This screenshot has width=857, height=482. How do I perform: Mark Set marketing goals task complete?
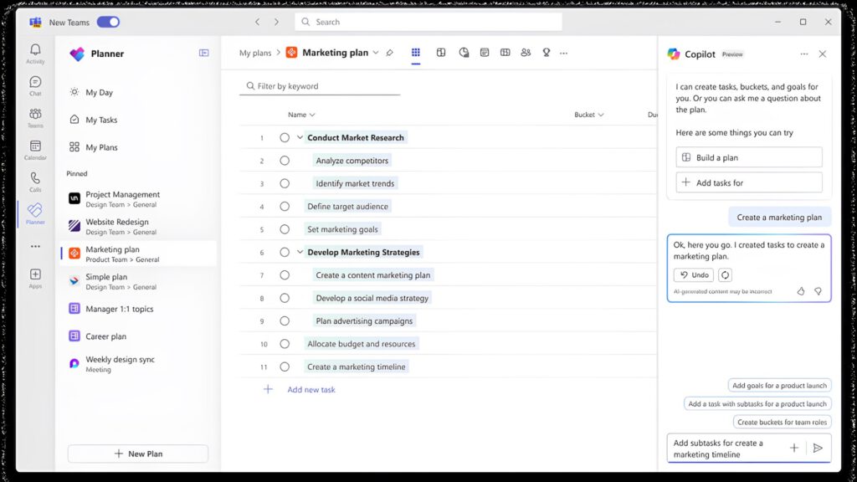pos(285,229)
